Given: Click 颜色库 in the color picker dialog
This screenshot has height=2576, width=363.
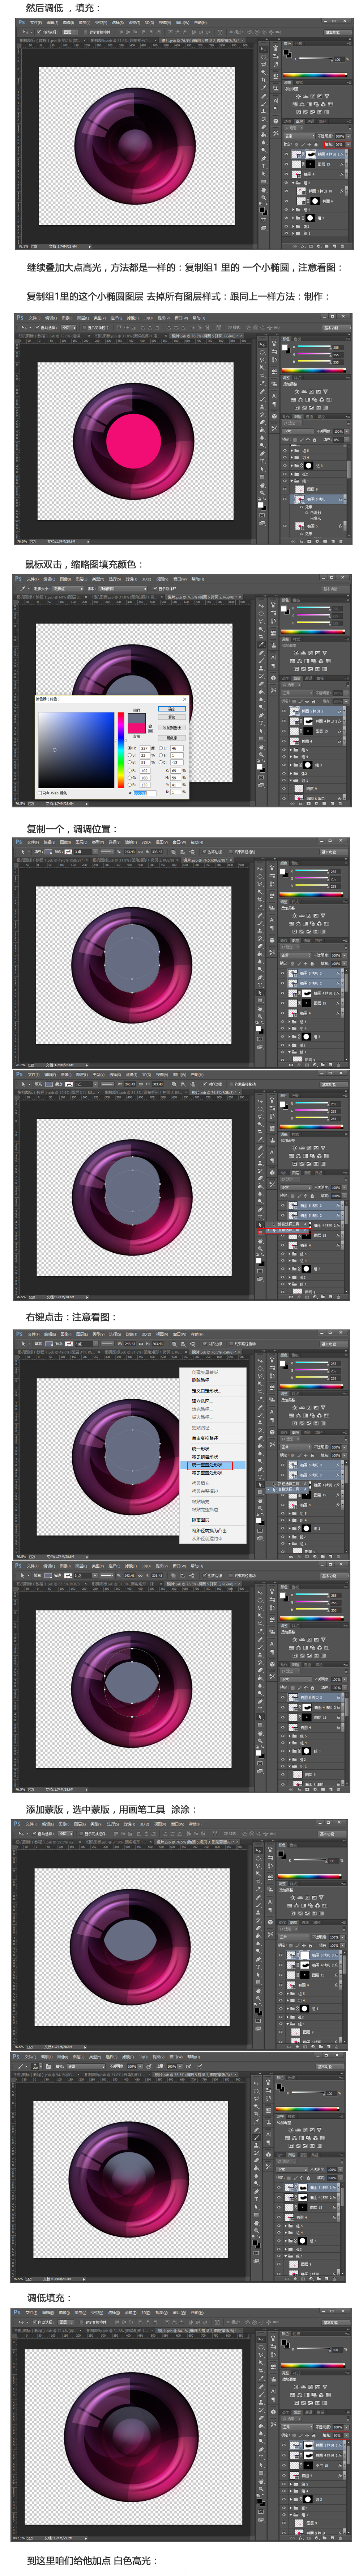Looking at the screenshot, I should coord(171,738).
